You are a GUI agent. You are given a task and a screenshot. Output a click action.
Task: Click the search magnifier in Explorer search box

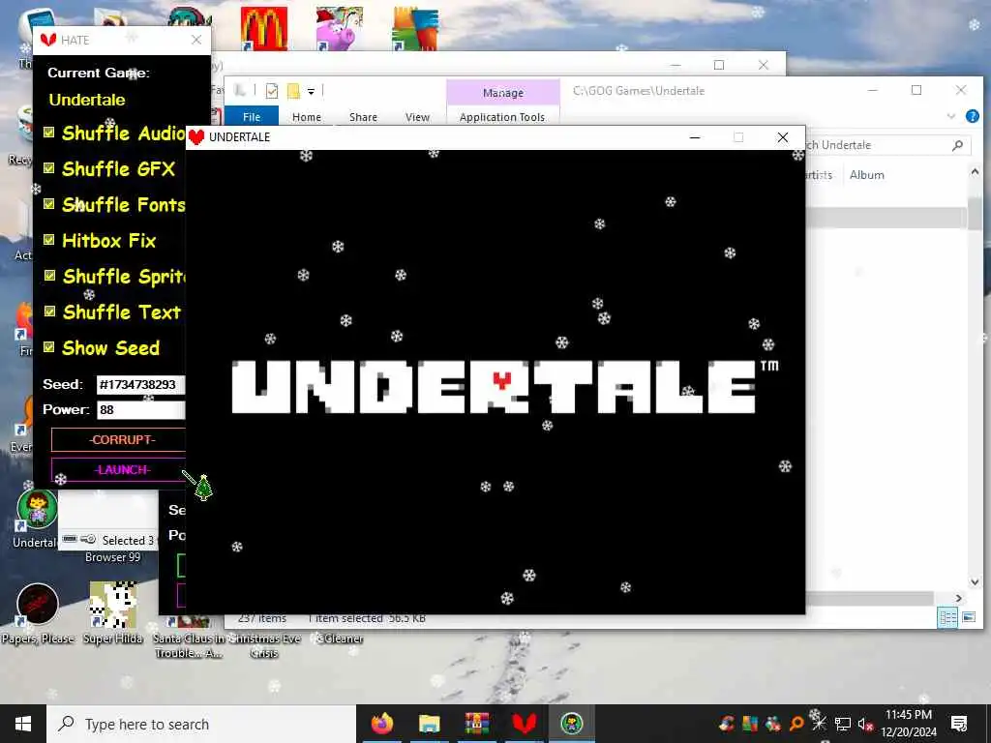pyautogui.click(x=957, y=145)
